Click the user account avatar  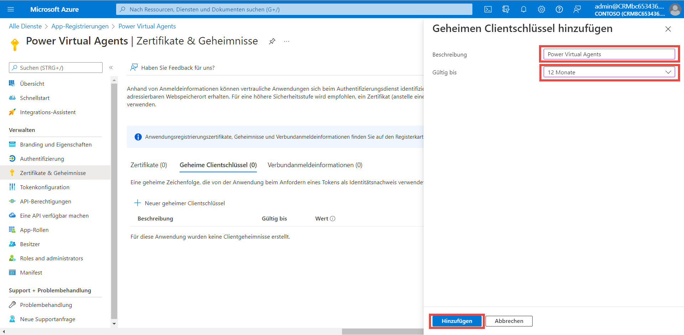(675, 9)
